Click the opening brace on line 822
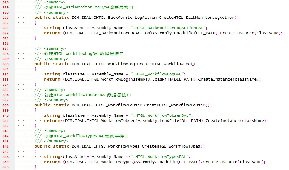The height and width of the screenshot is (170, 289). click(35, 23)
